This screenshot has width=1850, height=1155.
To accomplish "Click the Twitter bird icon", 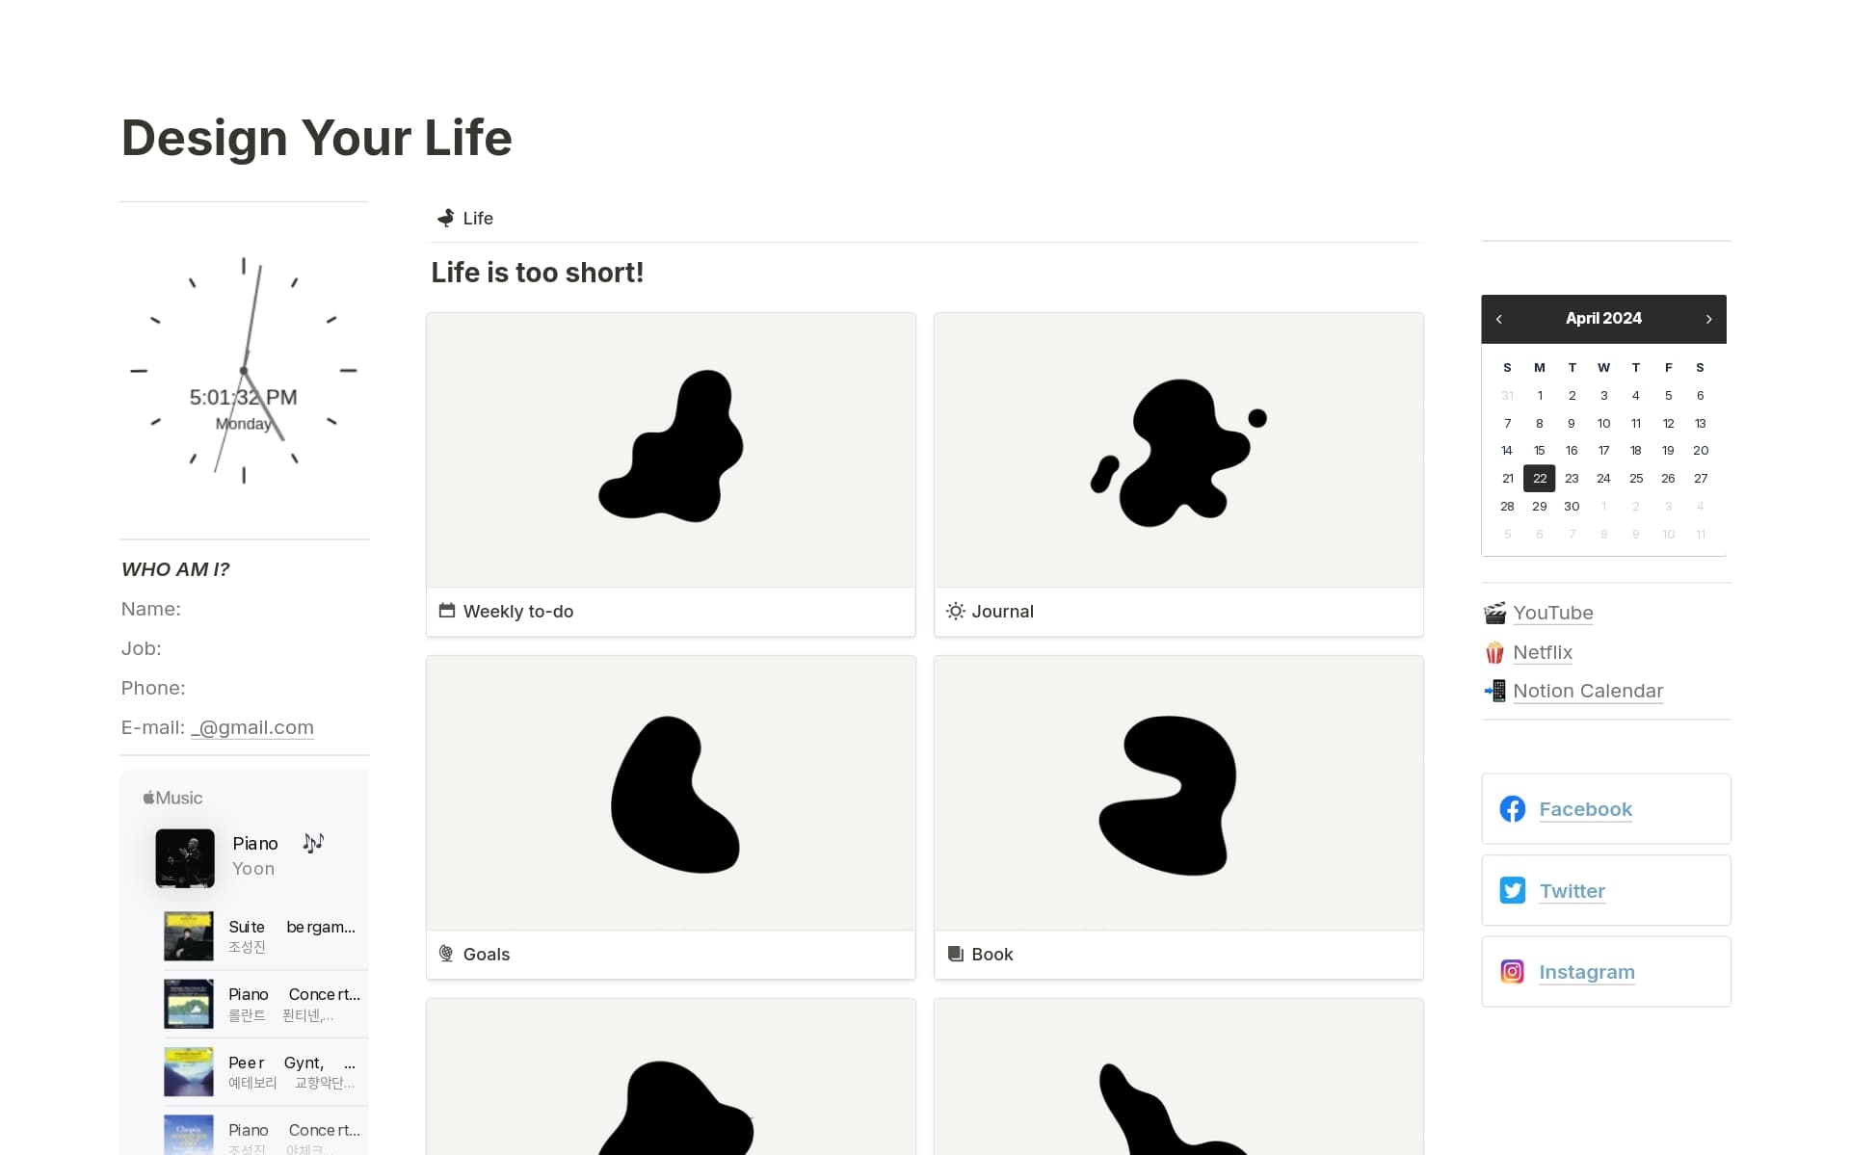I will pyautogui.click(x=1512, y=890).
